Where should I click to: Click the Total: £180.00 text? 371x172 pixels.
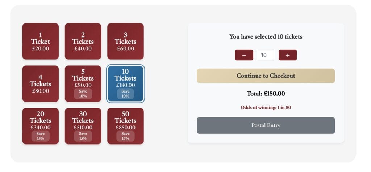click(266, 94)
